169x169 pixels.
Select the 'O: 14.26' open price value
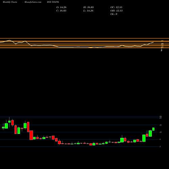[x=61, y=7]
